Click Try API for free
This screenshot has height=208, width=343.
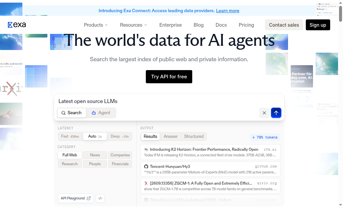coord(169,77)
